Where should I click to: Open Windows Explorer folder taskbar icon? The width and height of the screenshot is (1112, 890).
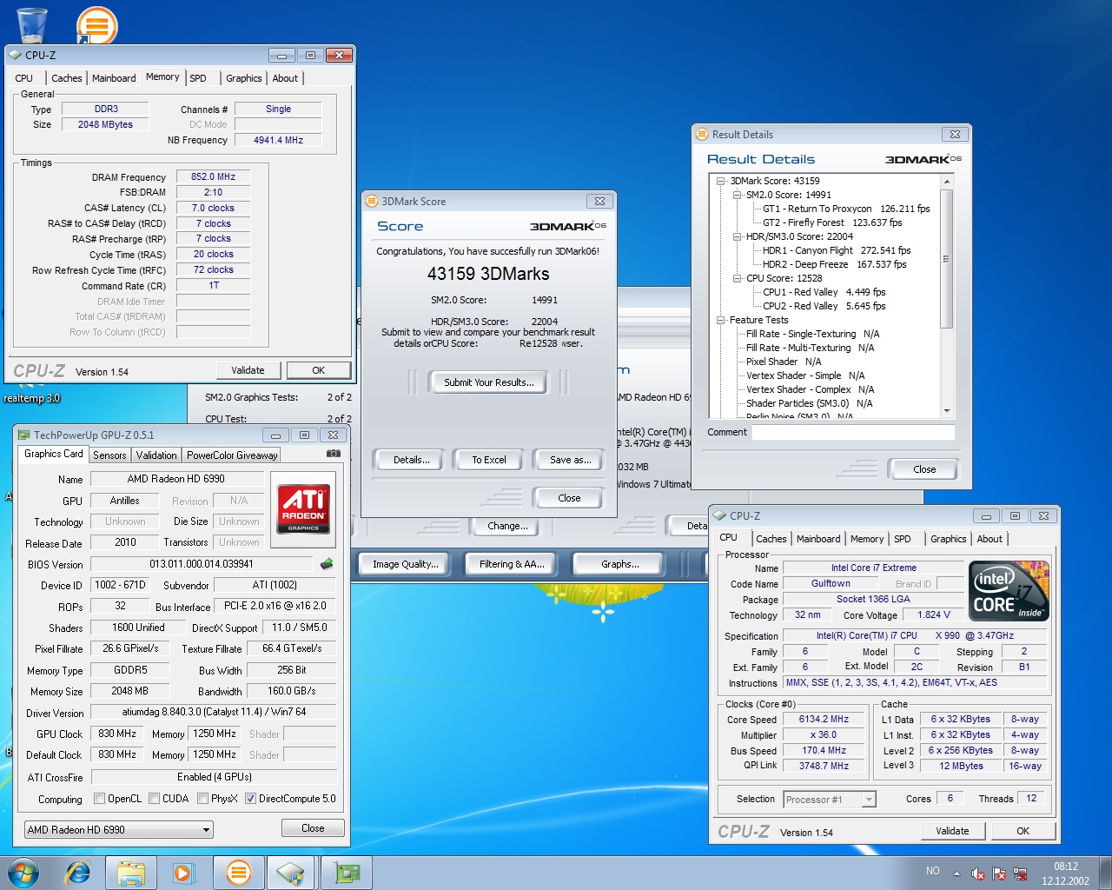click(x=131, y=873)
